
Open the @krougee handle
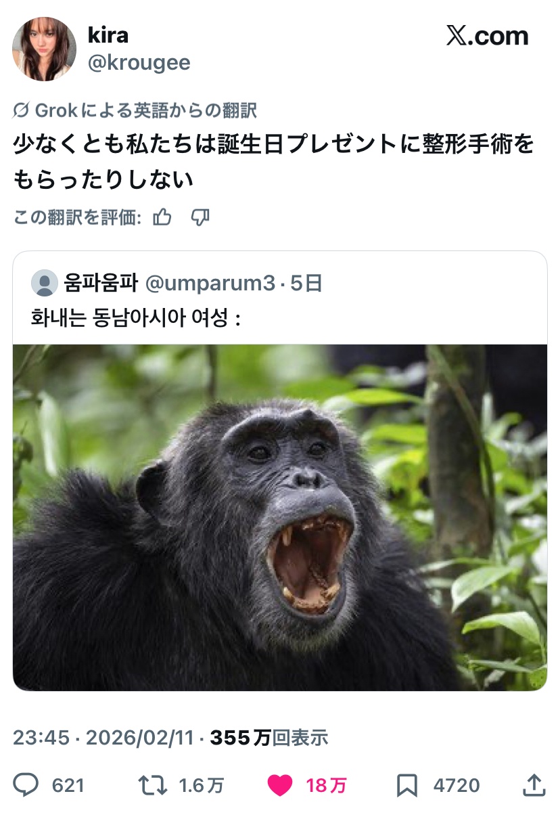(139, 63)
